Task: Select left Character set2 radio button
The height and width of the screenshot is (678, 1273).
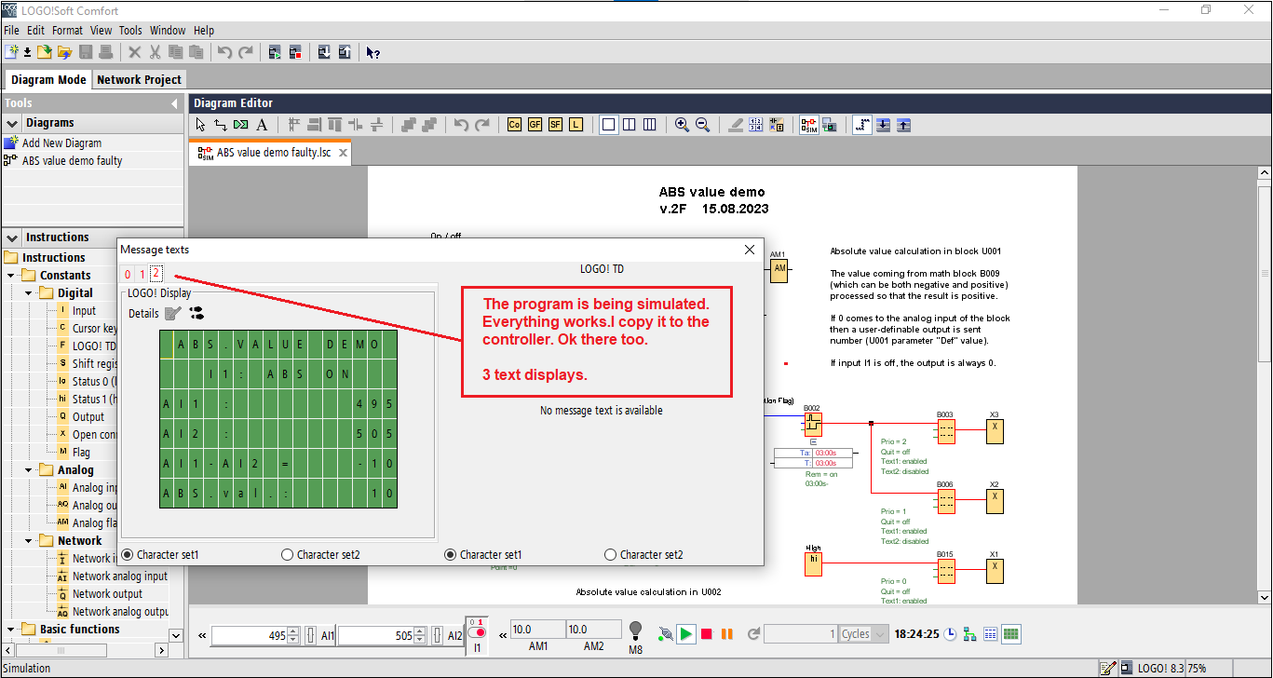Action: 288,554
